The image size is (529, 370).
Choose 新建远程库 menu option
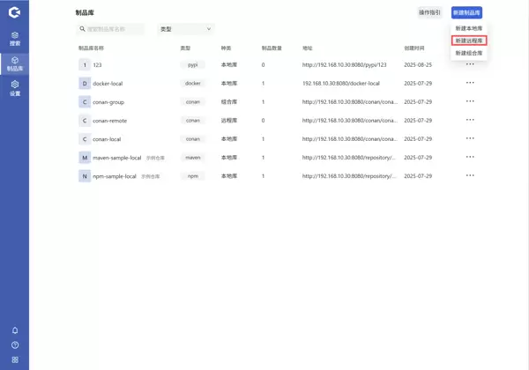pyautogui.click(x=468, y=41)
